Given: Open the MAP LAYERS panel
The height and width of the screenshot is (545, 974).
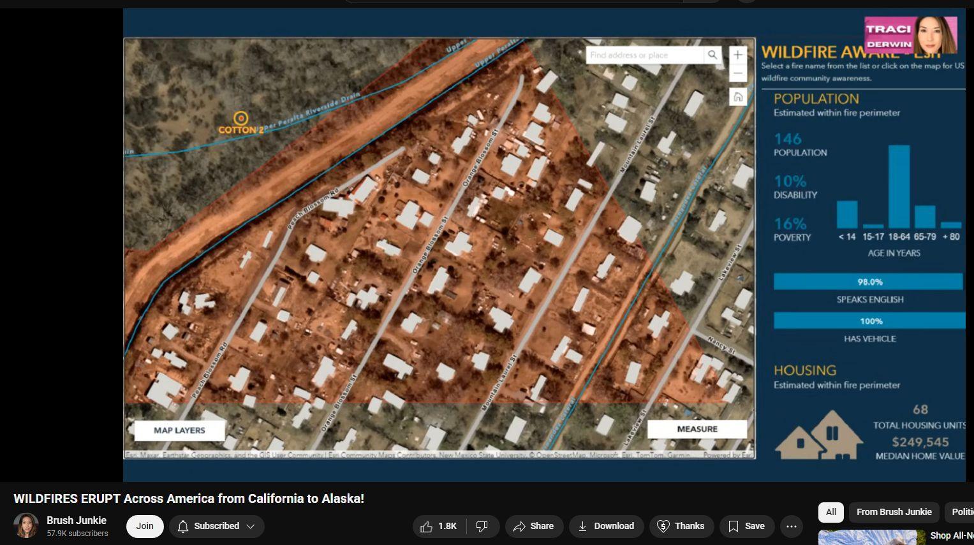Looking at the screenshot, I should tap(179, 430).
